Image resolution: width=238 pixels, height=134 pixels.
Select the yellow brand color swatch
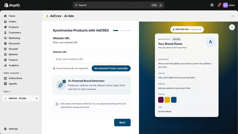[167, 100]
